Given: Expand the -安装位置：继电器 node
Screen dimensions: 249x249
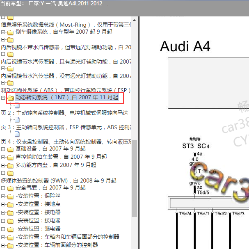Looking at the screenshot, I should tap(3, 229).
